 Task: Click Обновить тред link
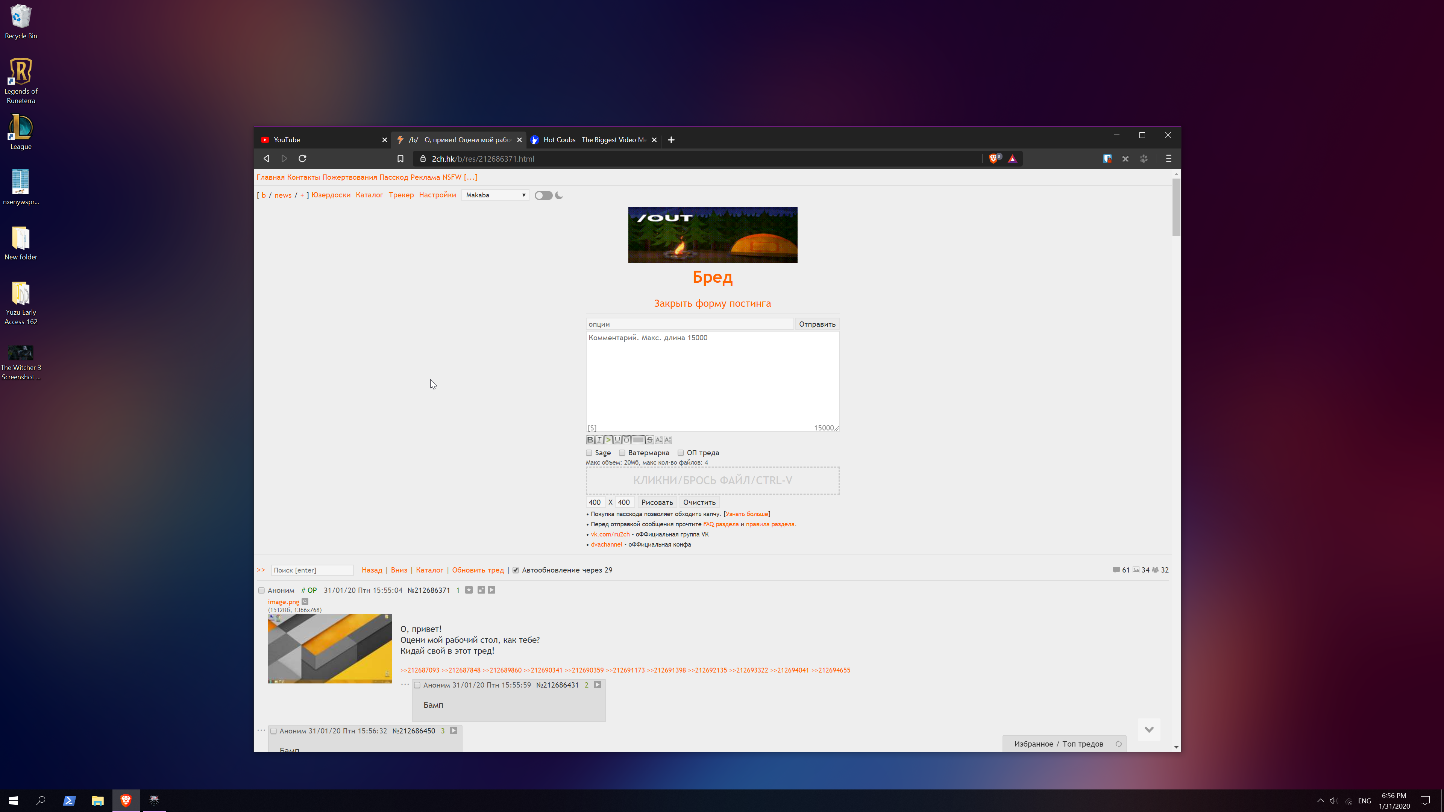[478, 570]
